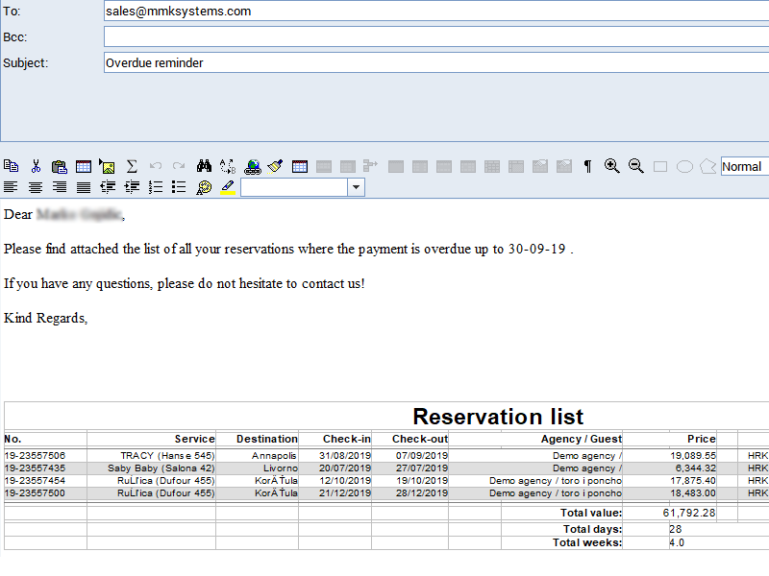Click the yellow highlight color tool
Screen dimensions: 769x576
pyautogui.click(x=228, y=187)
